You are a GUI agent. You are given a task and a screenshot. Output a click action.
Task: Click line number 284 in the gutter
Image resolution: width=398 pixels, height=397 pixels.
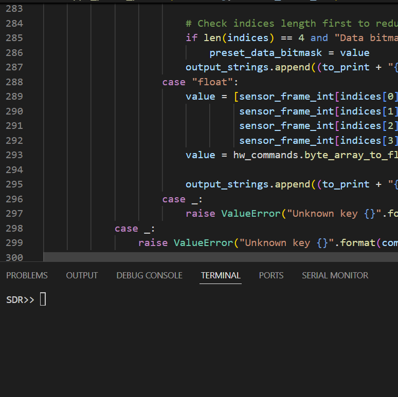point(14,24)
